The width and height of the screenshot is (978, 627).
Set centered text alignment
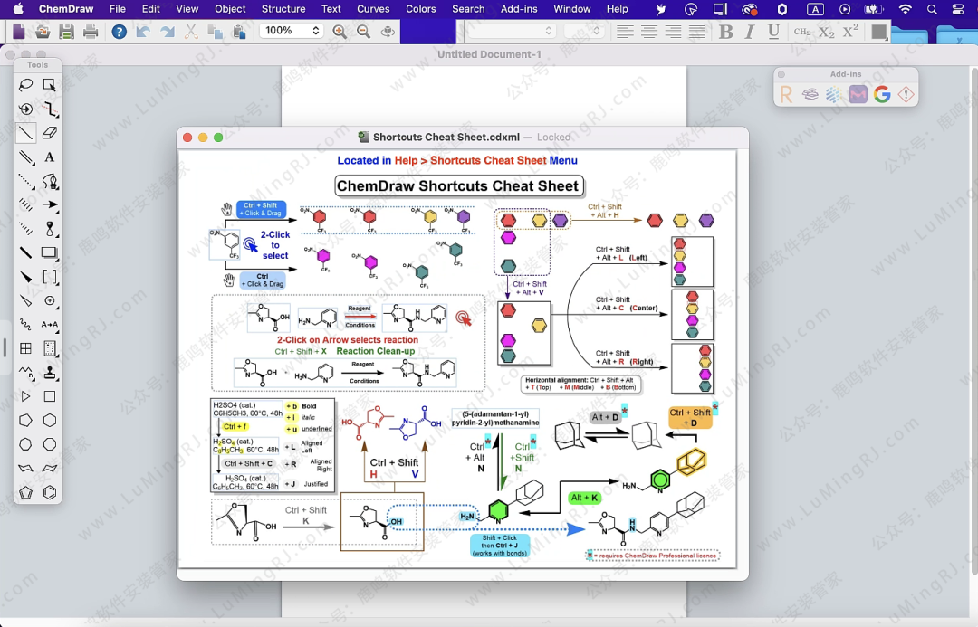click(648, 31)
